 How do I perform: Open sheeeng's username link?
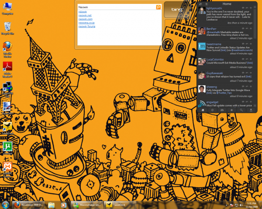click(x=211, y=87)
